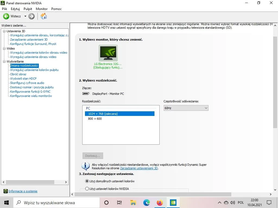Screen dimensions: 278x208
Task: Open File Explorer from the taskbar
Action: (x=133, y=203)
